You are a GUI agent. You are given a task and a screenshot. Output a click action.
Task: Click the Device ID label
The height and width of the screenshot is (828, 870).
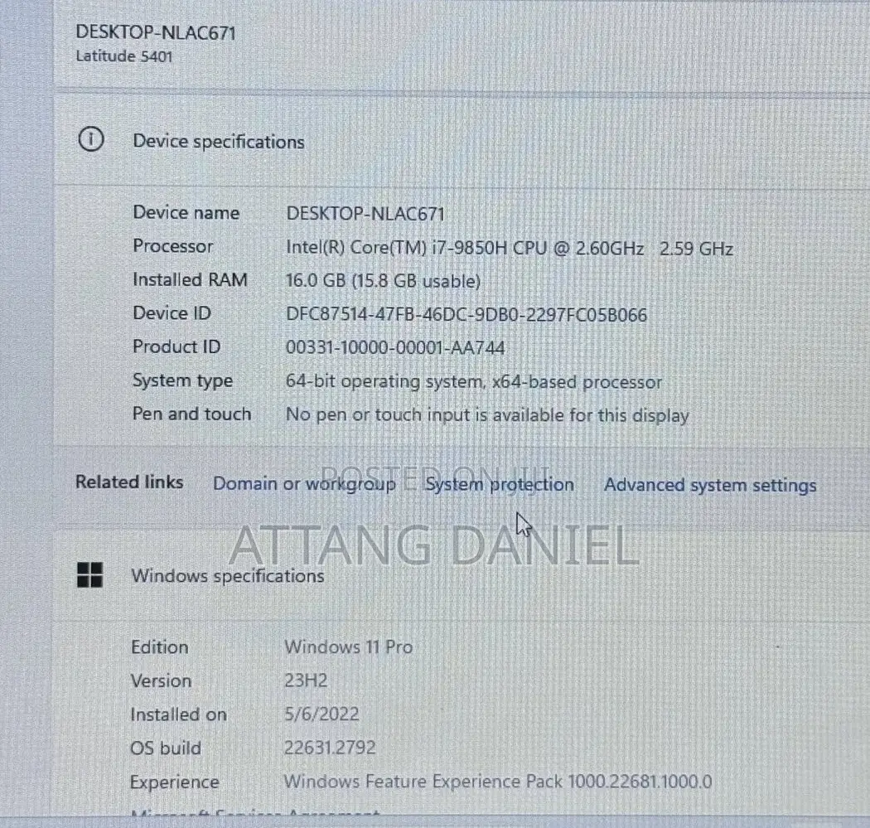(172, 313)
